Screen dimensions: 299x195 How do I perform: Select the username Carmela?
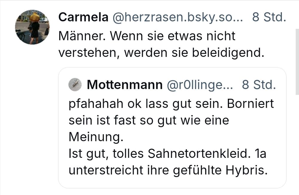83,17
